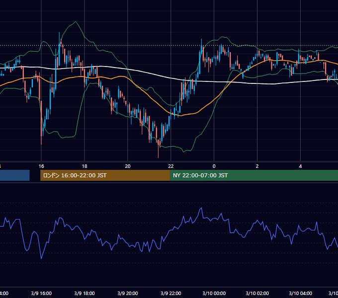The width and height of the screenshot is (338, 298).
Task: Click the white dotted horizontal price line
Action: [x=169, y=46]
